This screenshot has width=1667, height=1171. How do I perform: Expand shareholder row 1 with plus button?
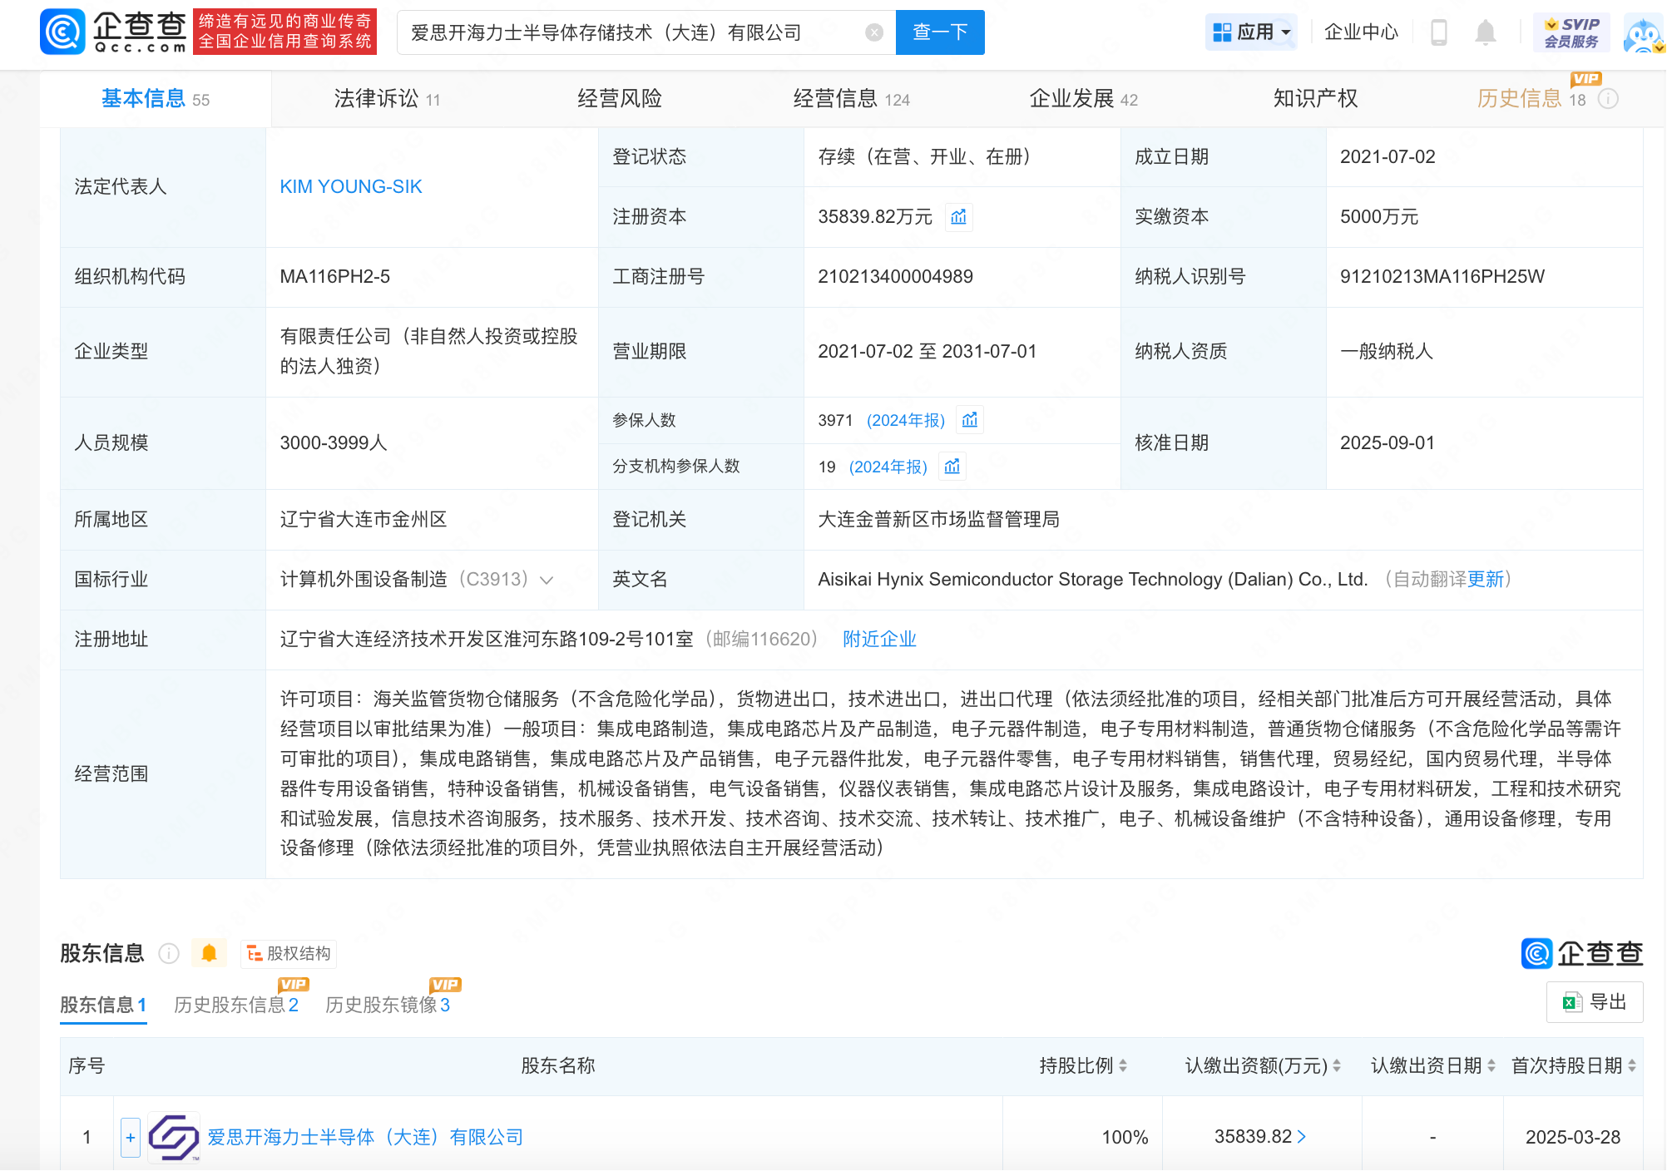131,1137
